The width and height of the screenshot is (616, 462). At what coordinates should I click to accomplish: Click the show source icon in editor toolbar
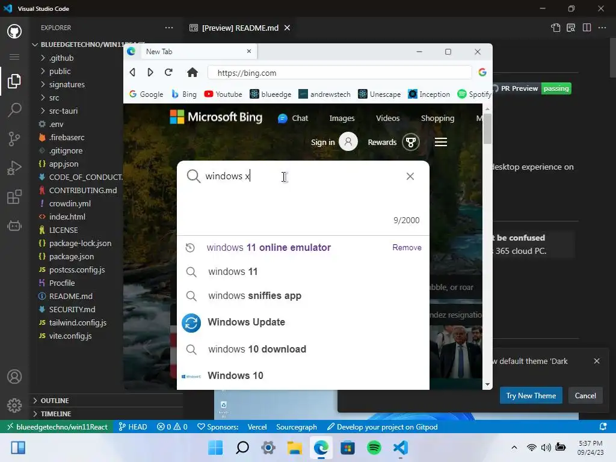point(555,28)
